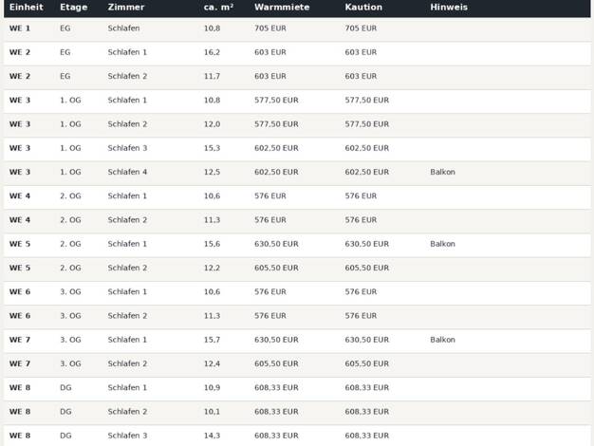Select area value '10,1'
This screenshot has width=594, height=446.
[x=212, y=412]
